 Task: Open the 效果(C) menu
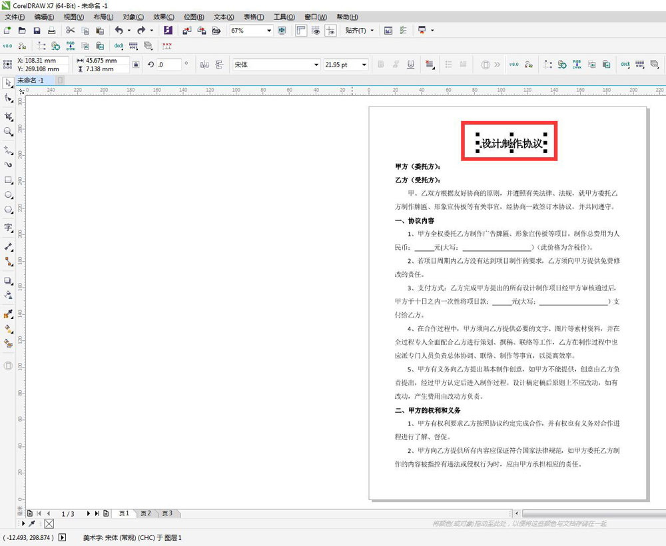click(x=163, y=17)
